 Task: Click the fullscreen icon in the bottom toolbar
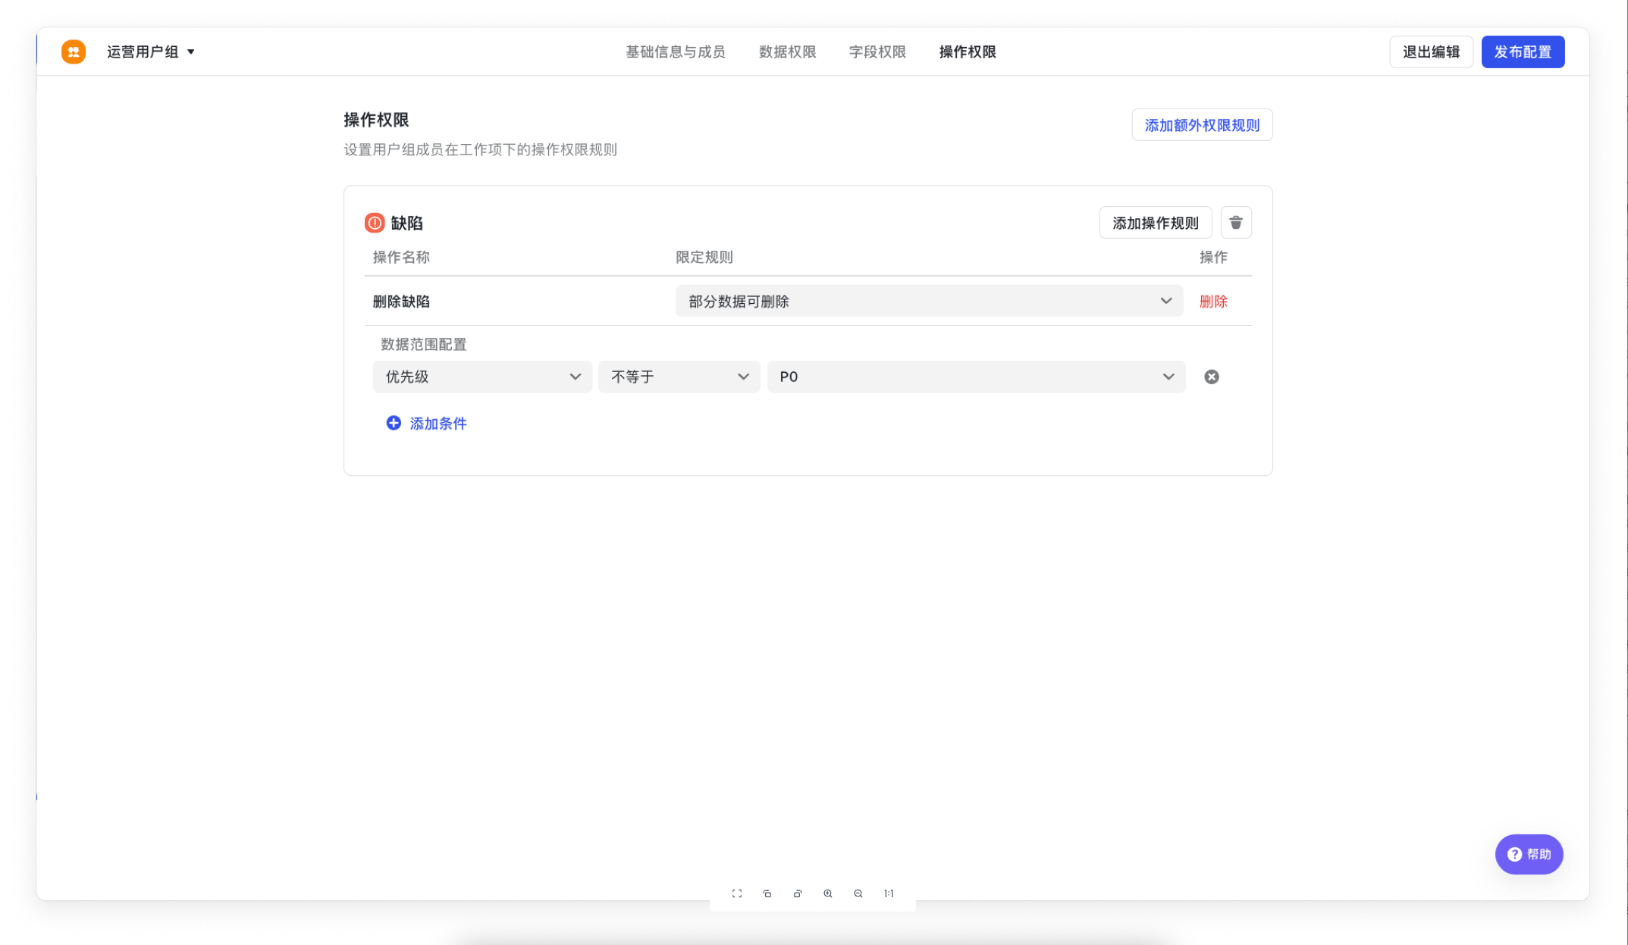click(x=737, y=893)
